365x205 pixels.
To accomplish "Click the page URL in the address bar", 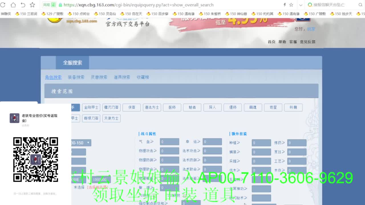I will tap(139, 5).
